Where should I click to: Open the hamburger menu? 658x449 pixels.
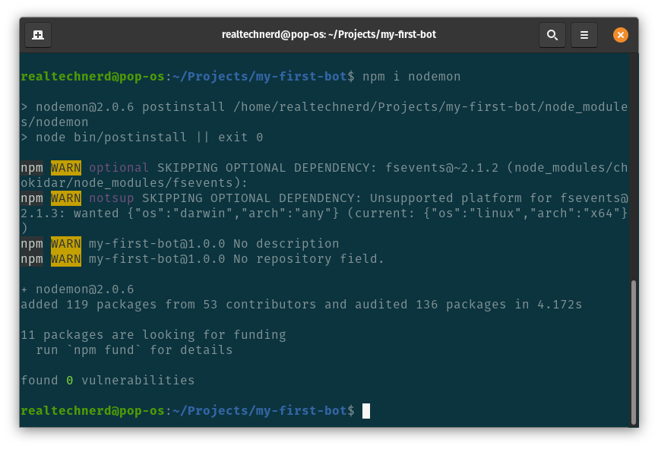584,35
